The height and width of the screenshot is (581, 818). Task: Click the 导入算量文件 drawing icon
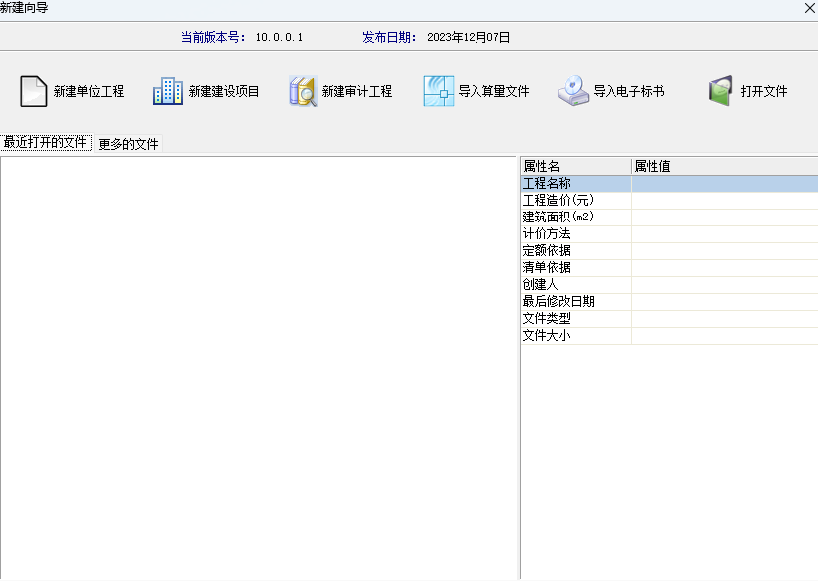(438, 91)
